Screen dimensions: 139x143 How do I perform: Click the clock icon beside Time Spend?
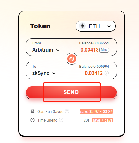coord(33,120)
